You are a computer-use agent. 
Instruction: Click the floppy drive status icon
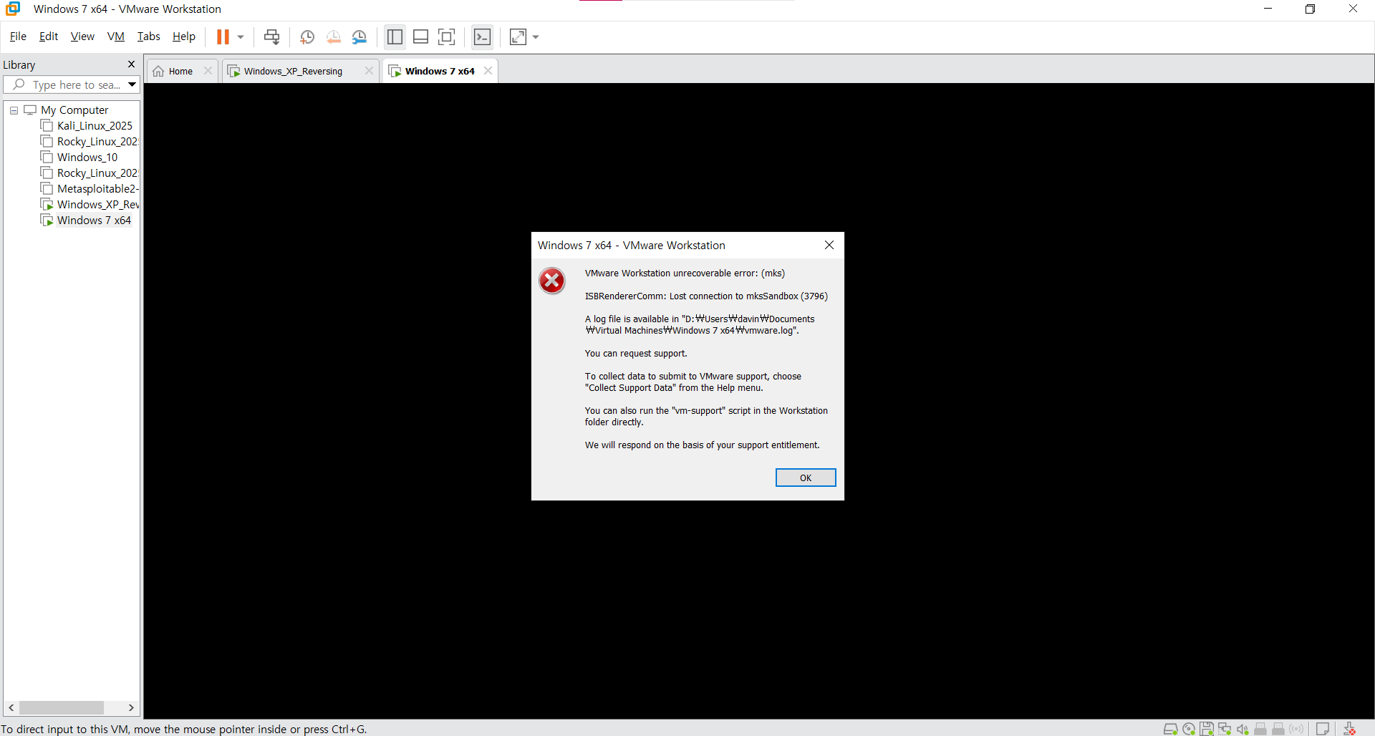[x=1207, y=729]
